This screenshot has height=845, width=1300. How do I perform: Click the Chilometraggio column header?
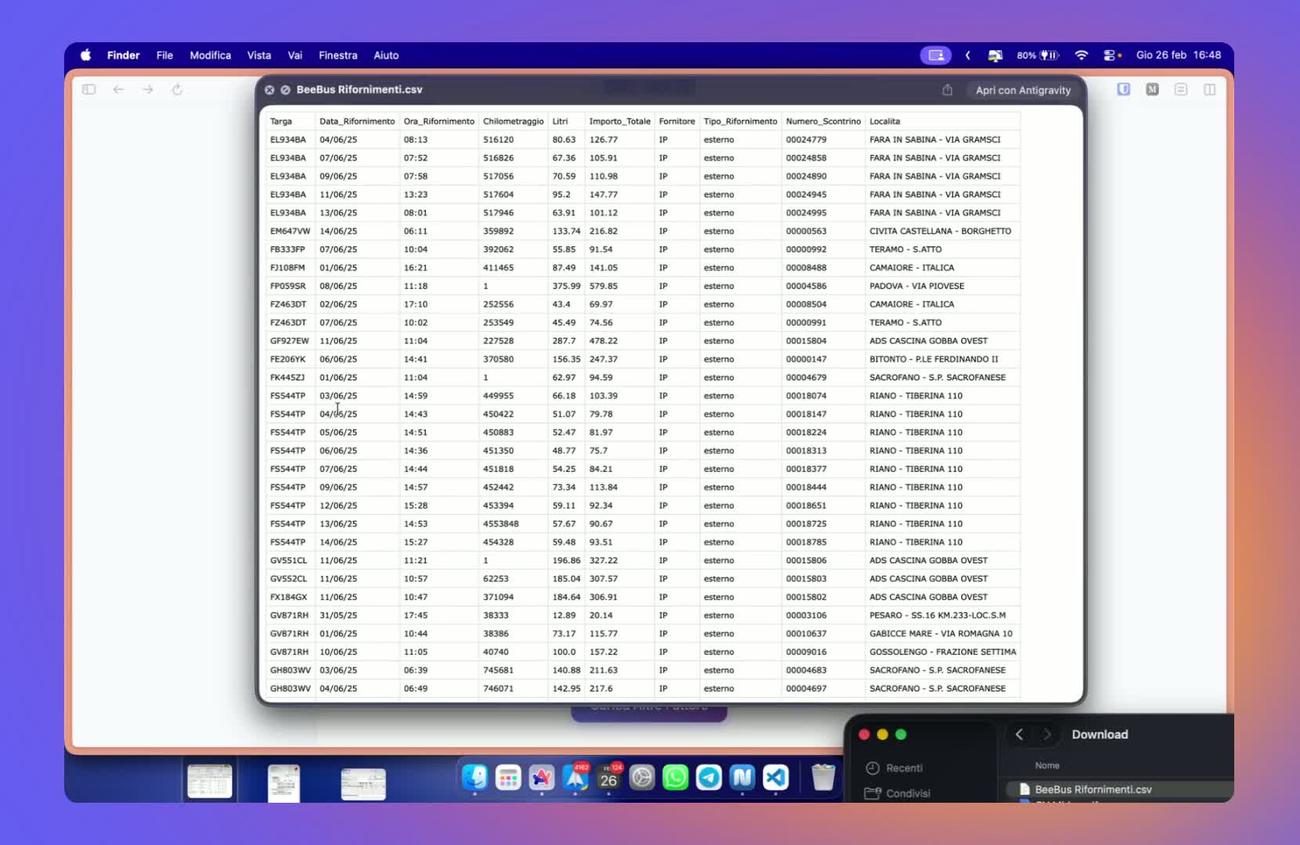click(513, 121)
